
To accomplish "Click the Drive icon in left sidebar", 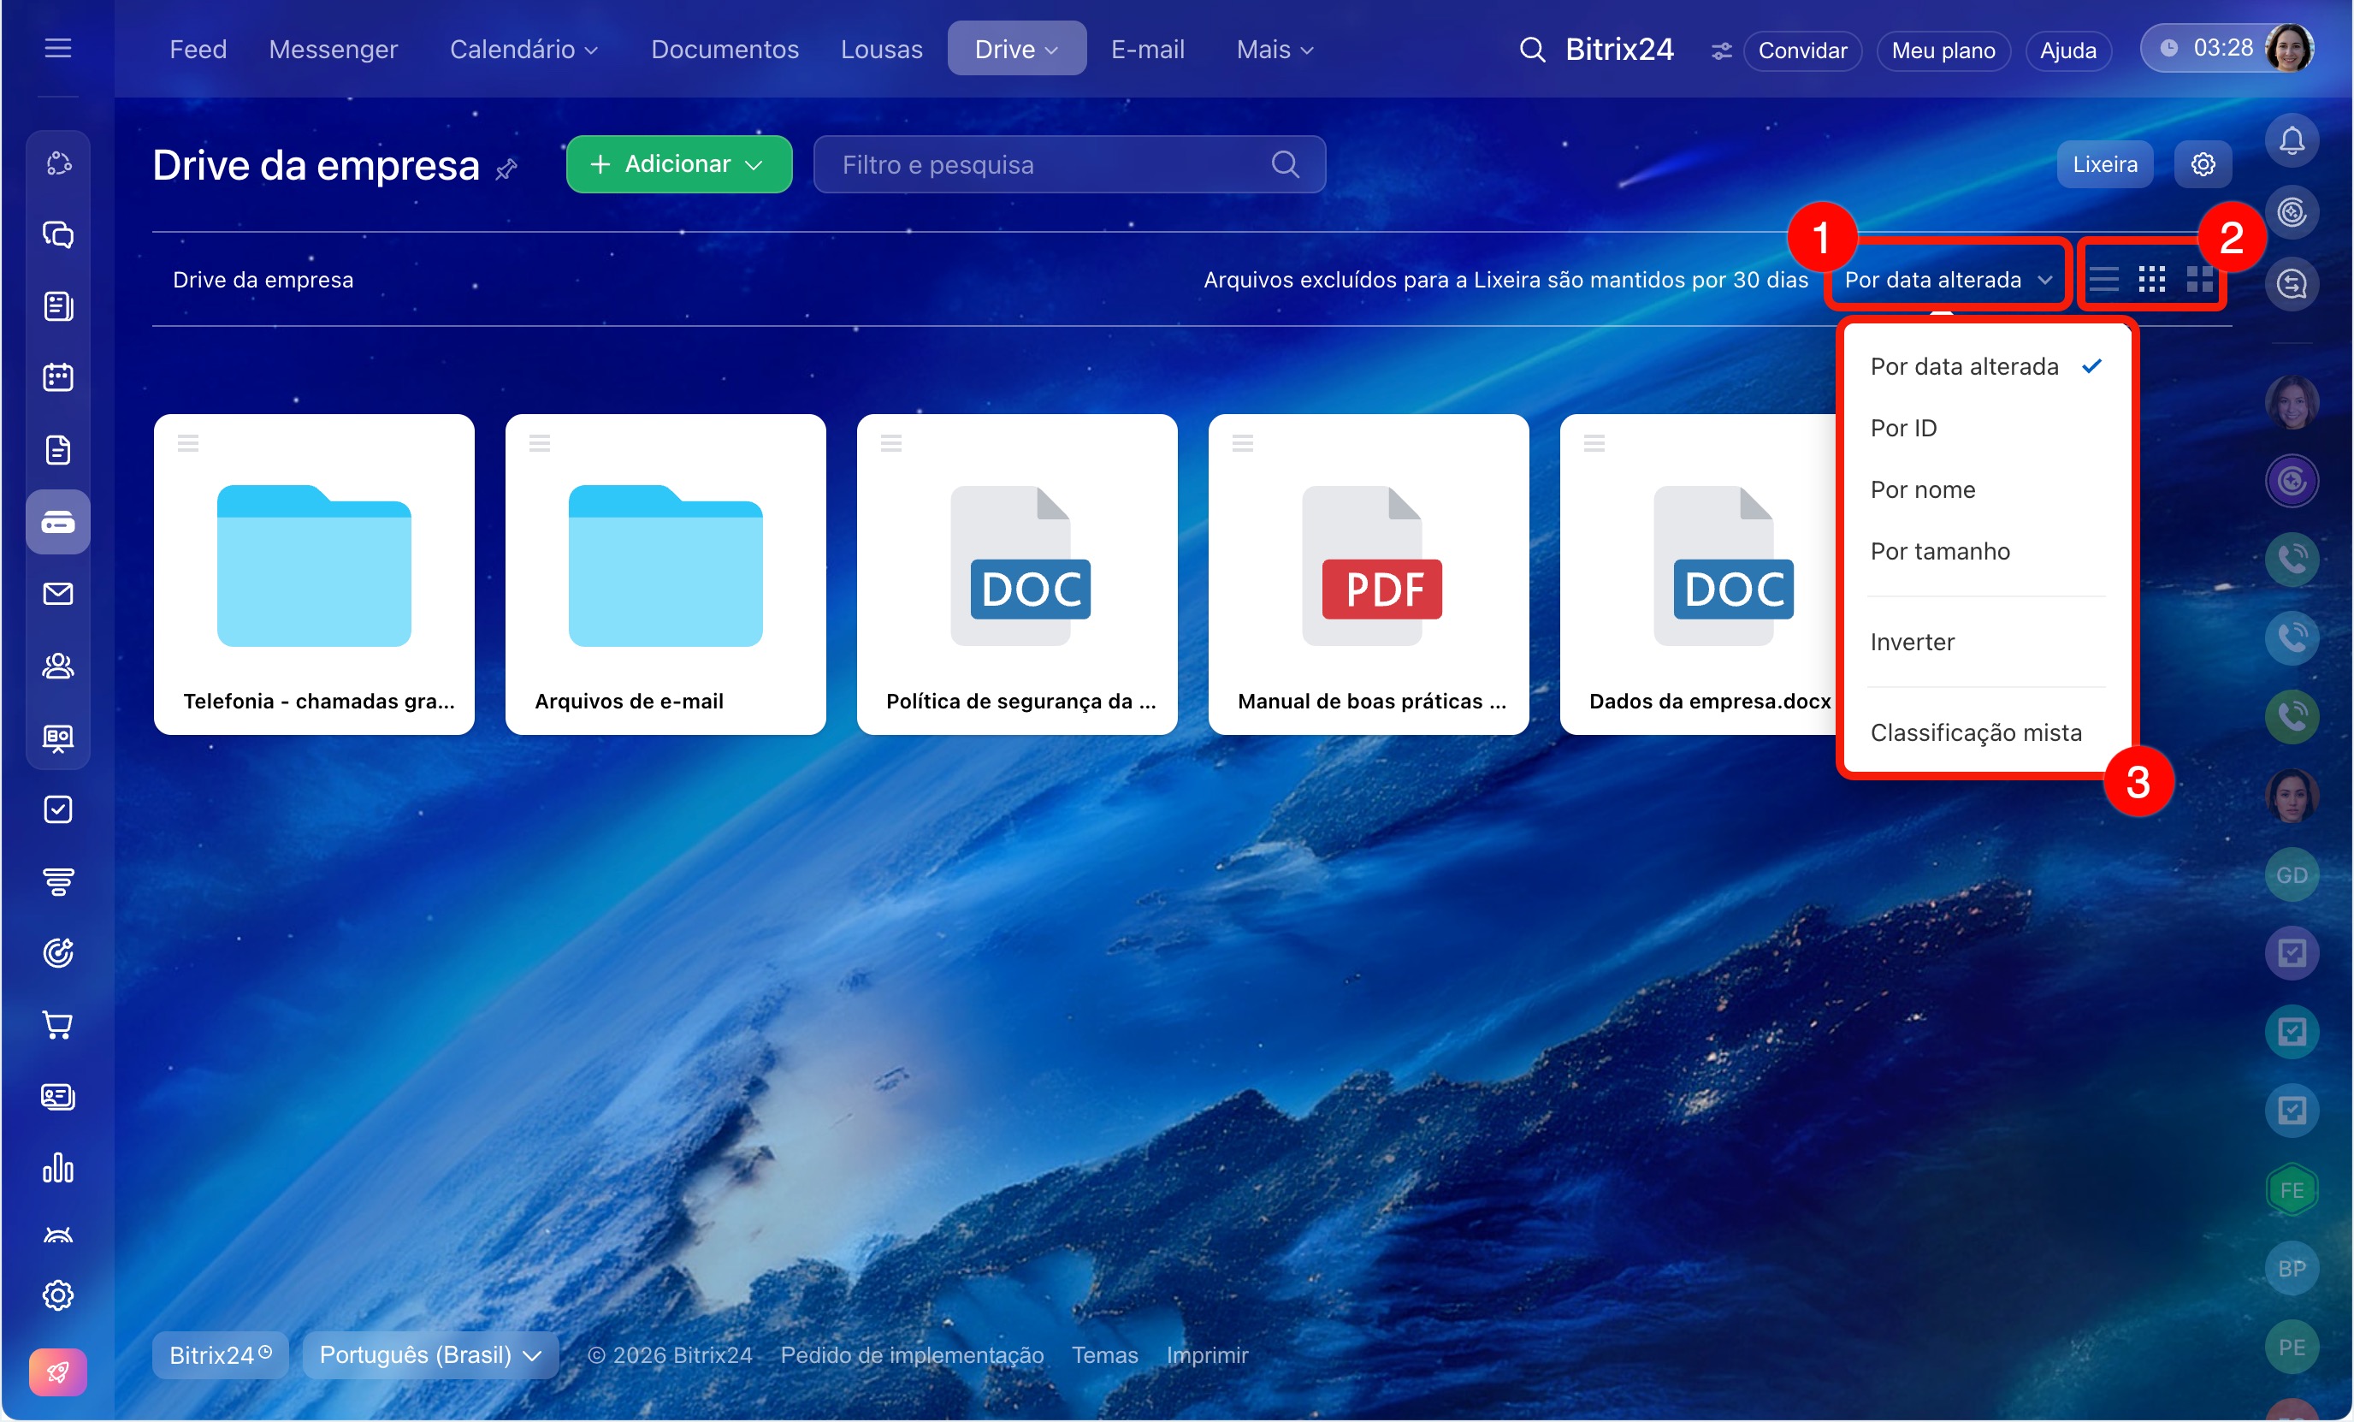I will (58, 522).
